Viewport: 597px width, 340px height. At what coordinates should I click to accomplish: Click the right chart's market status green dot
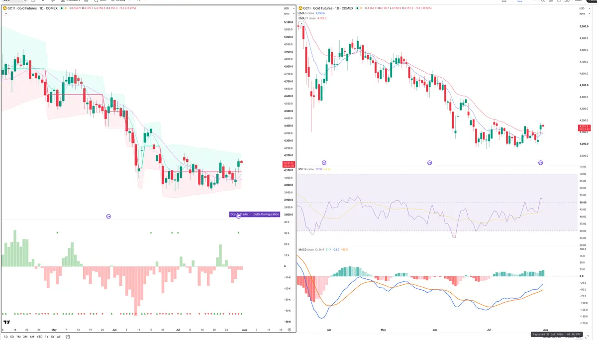point(358,8)
